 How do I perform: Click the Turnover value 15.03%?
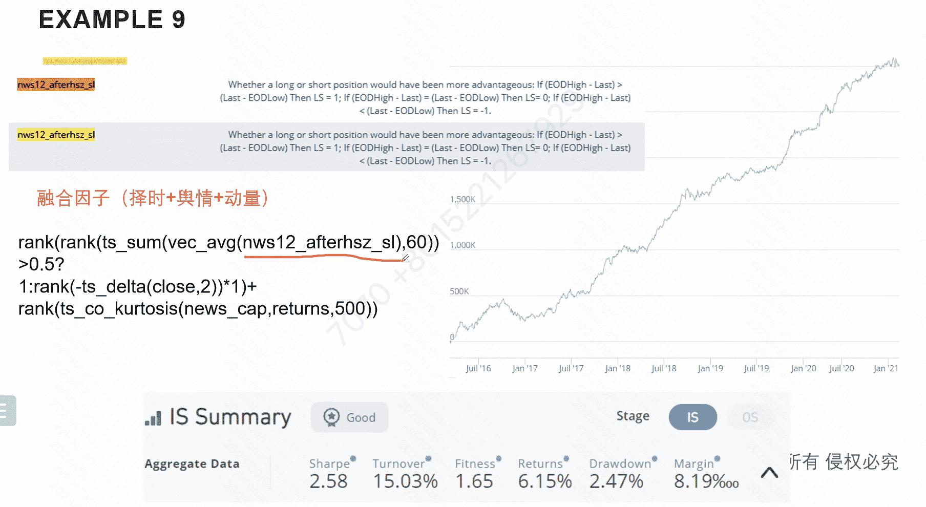(x=405, y=481)
